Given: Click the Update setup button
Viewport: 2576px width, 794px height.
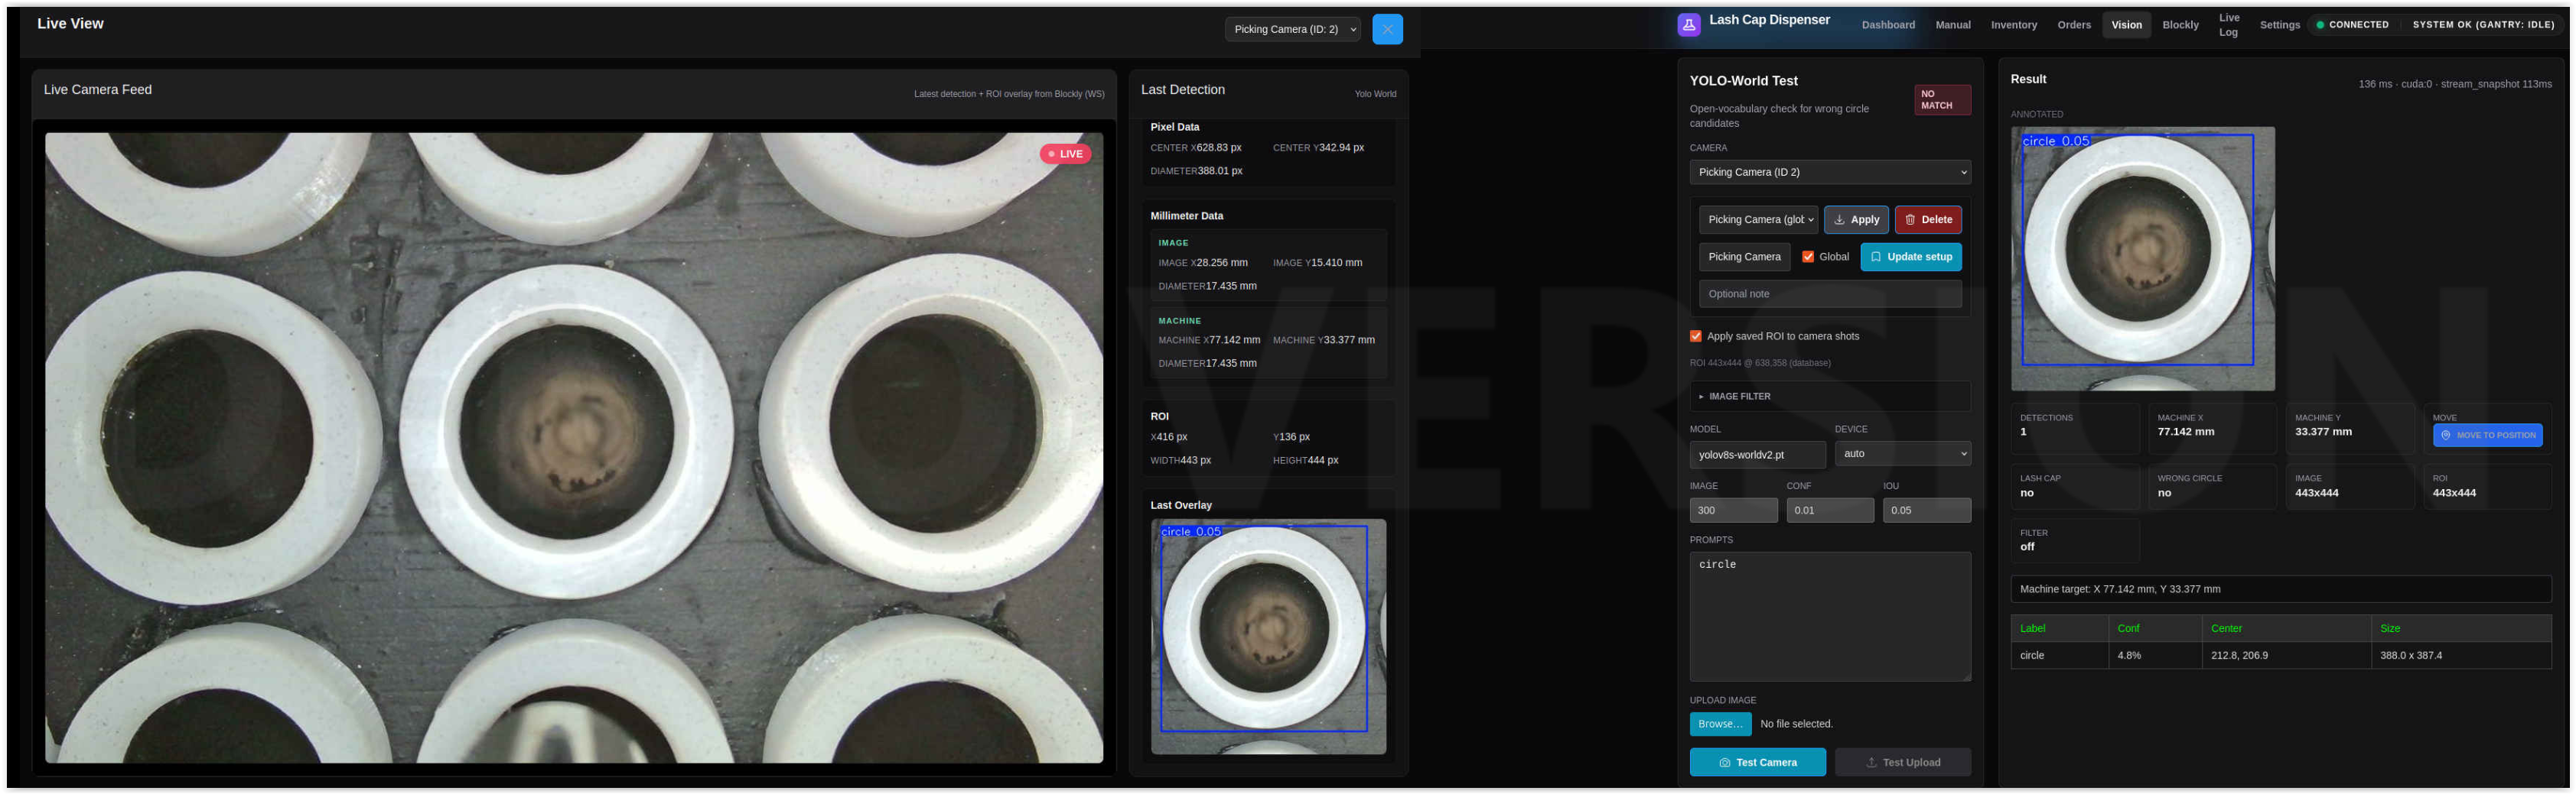Looking at the screenshot, I should click(1910, 257).
